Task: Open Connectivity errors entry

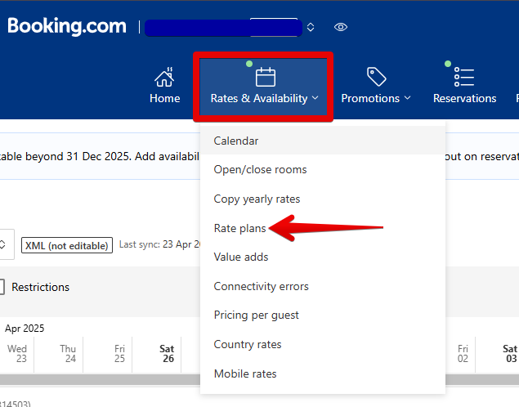Action: [x=323, y=286]
